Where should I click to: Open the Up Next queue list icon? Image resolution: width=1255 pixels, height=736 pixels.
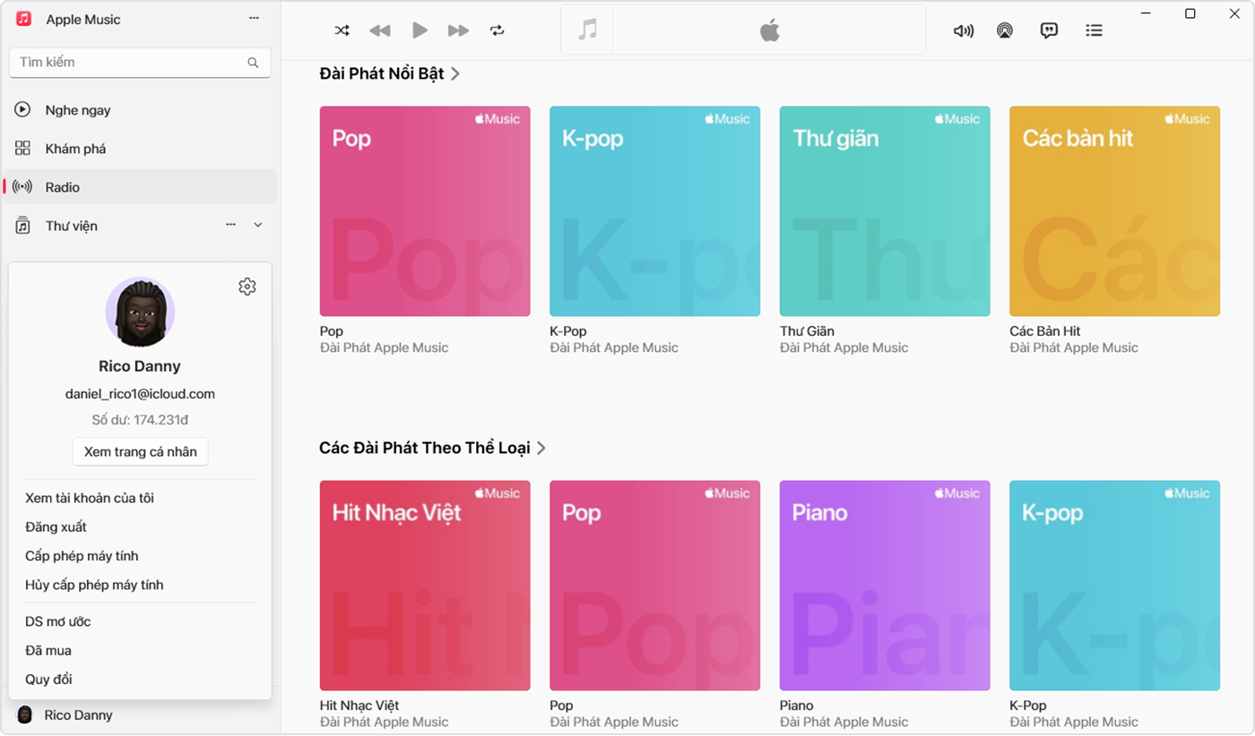[x=1094, y=30]
